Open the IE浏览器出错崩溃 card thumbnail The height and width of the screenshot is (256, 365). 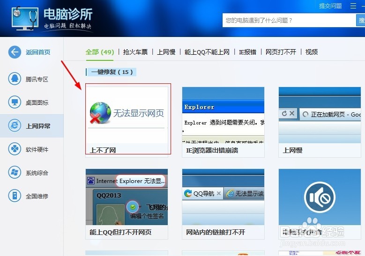[x=223, y=115]
